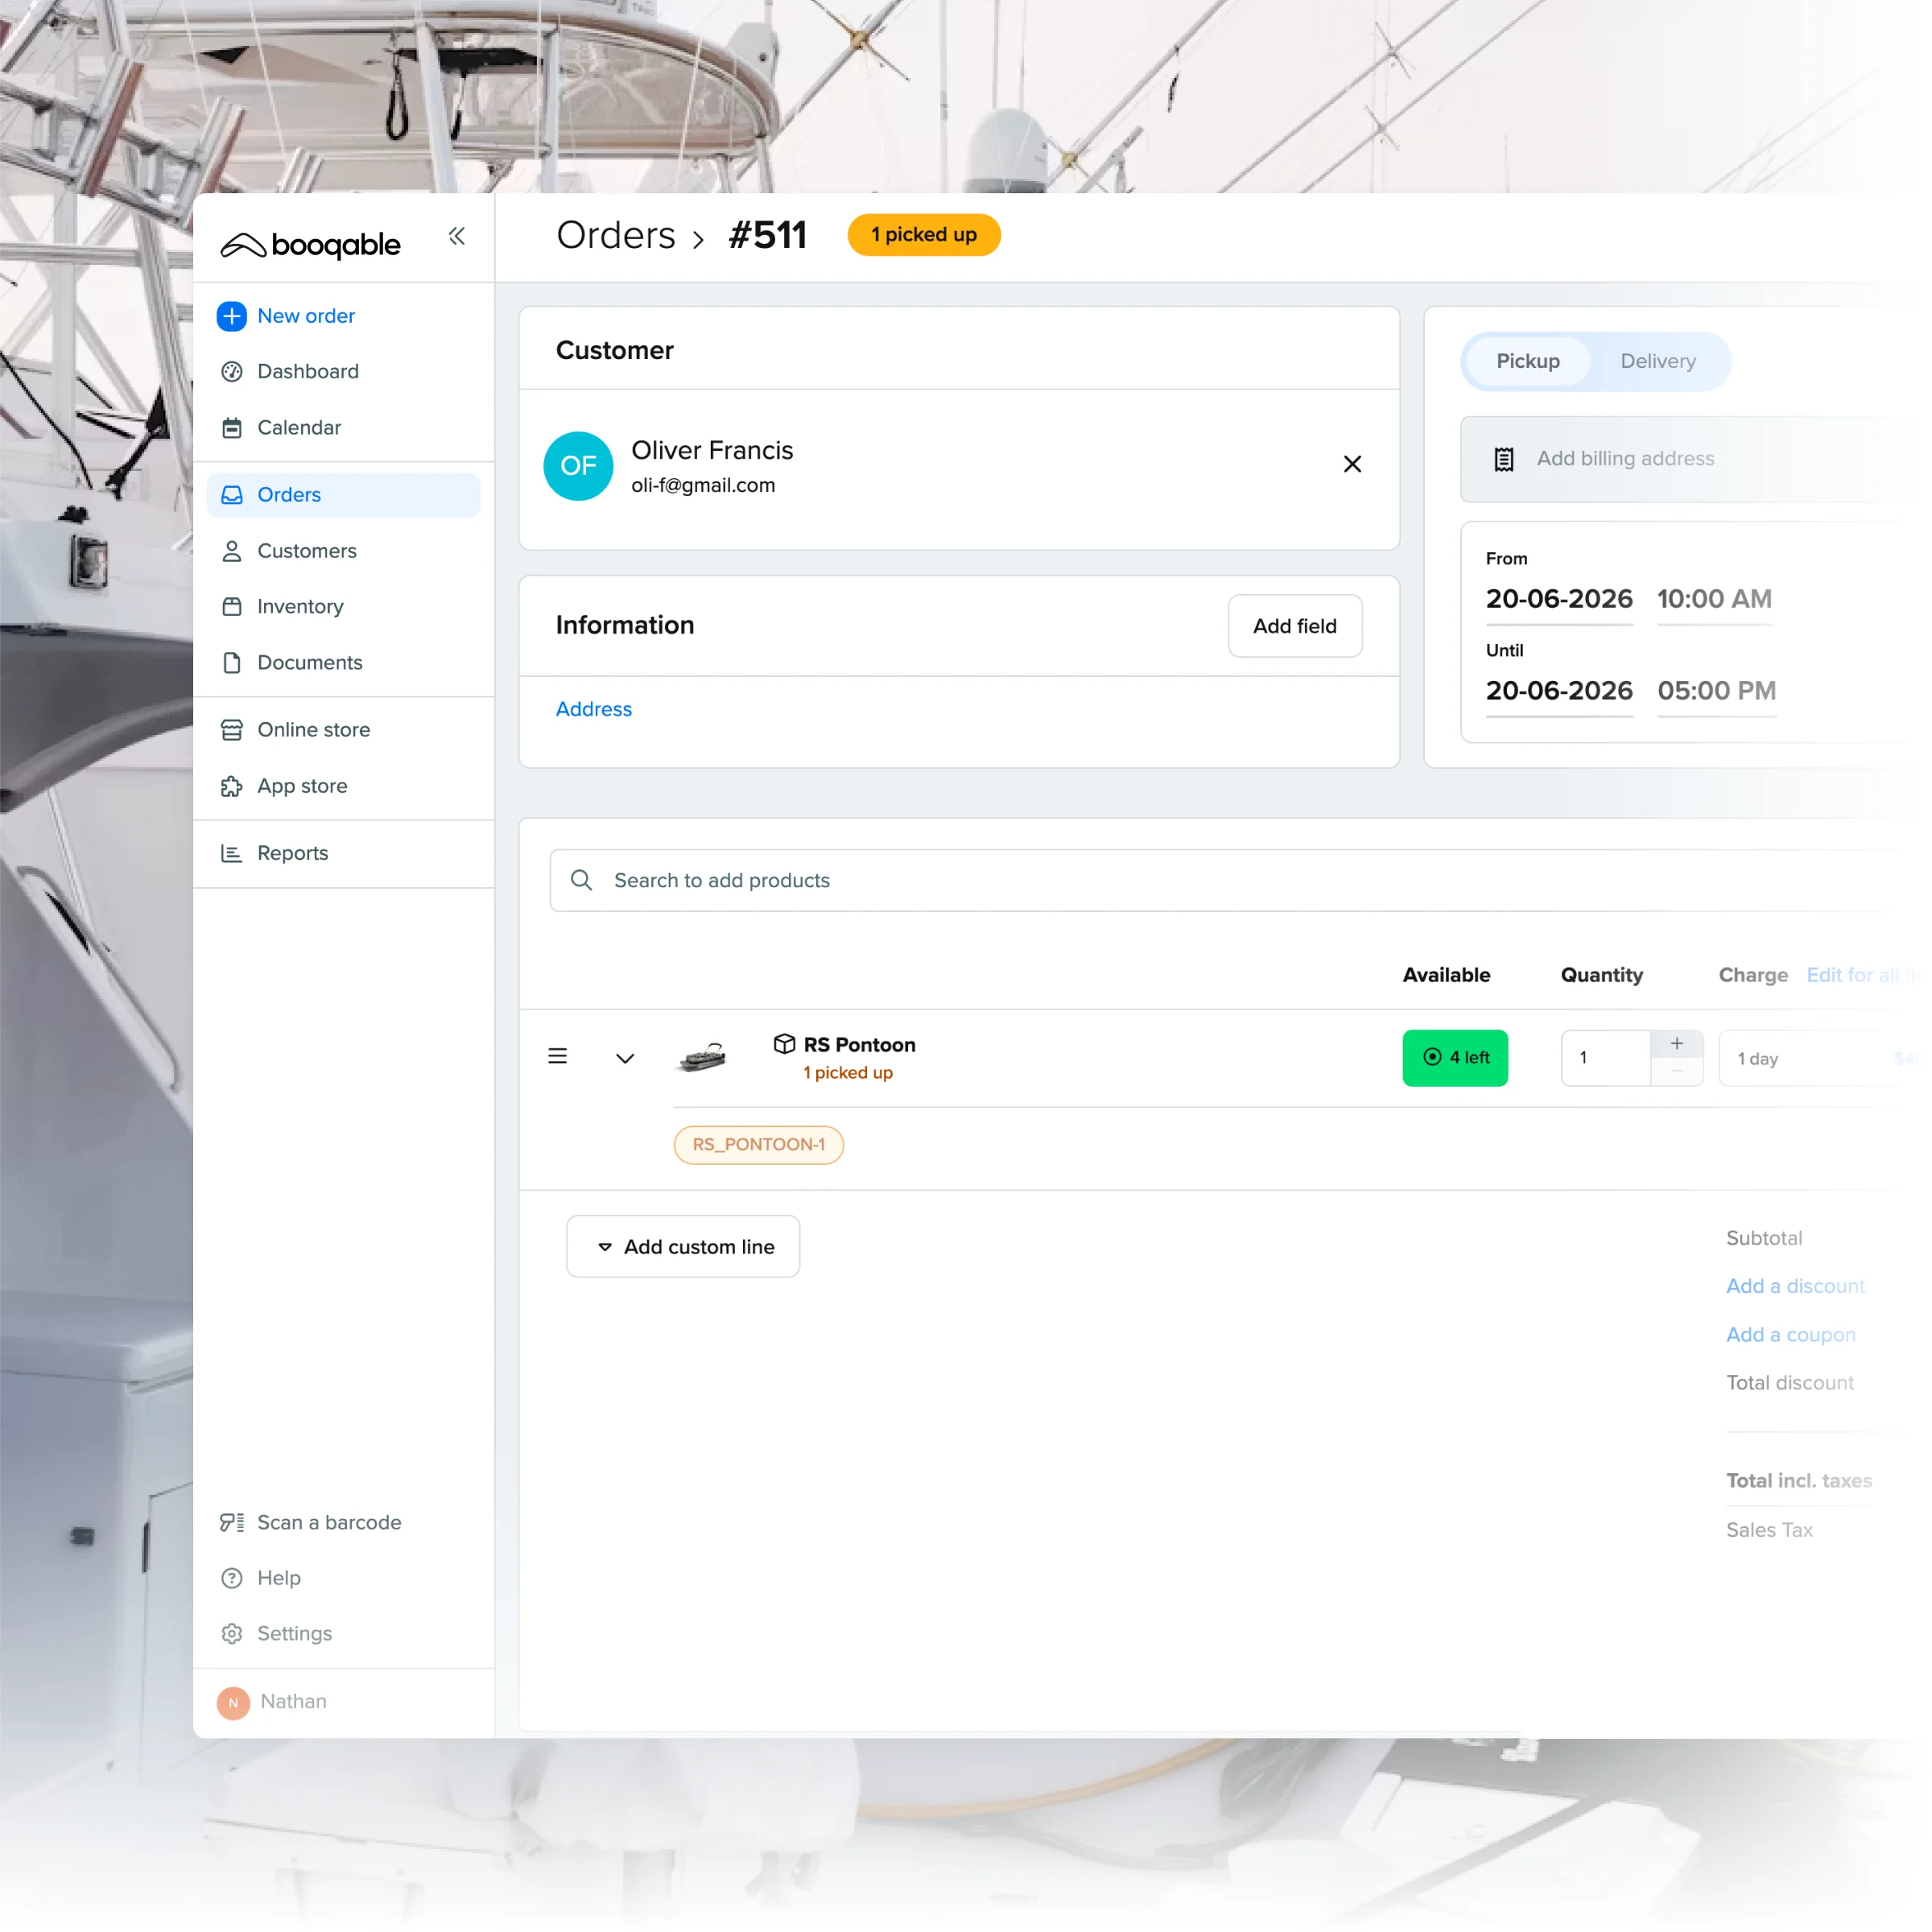Click the Nathan user avatar
1932x1932 pixels.
tap(233, 1702)
